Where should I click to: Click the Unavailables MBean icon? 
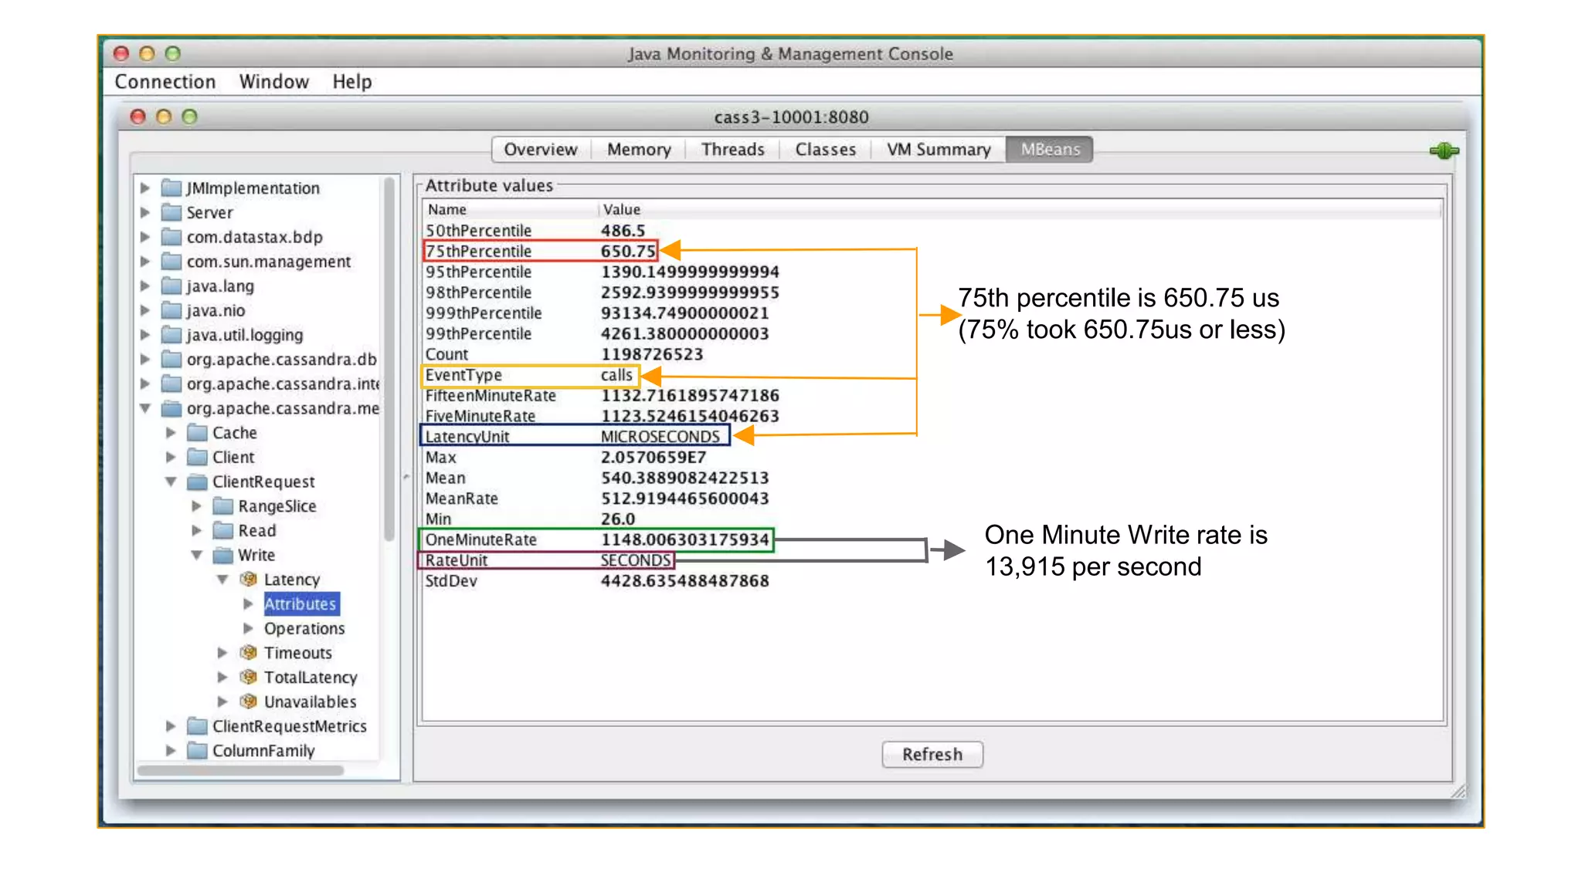pyautogui.click(x=248, y=701)
